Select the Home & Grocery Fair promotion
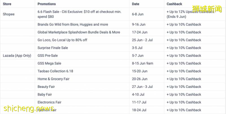The image size is (226, 114). tap(53, 79)
